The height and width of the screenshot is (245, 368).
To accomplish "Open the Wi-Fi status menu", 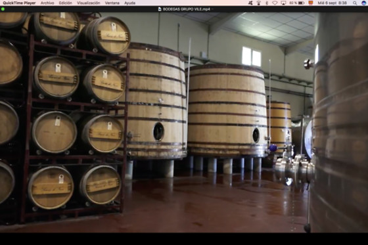I will click(x=275, y=3).
